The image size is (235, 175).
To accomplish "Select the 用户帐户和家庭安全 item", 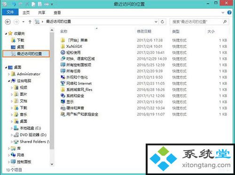I will click(79, 114).
